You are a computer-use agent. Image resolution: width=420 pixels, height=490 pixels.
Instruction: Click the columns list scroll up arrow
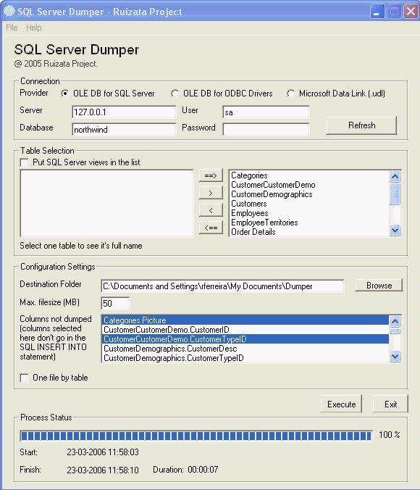(x=395, y=321)
